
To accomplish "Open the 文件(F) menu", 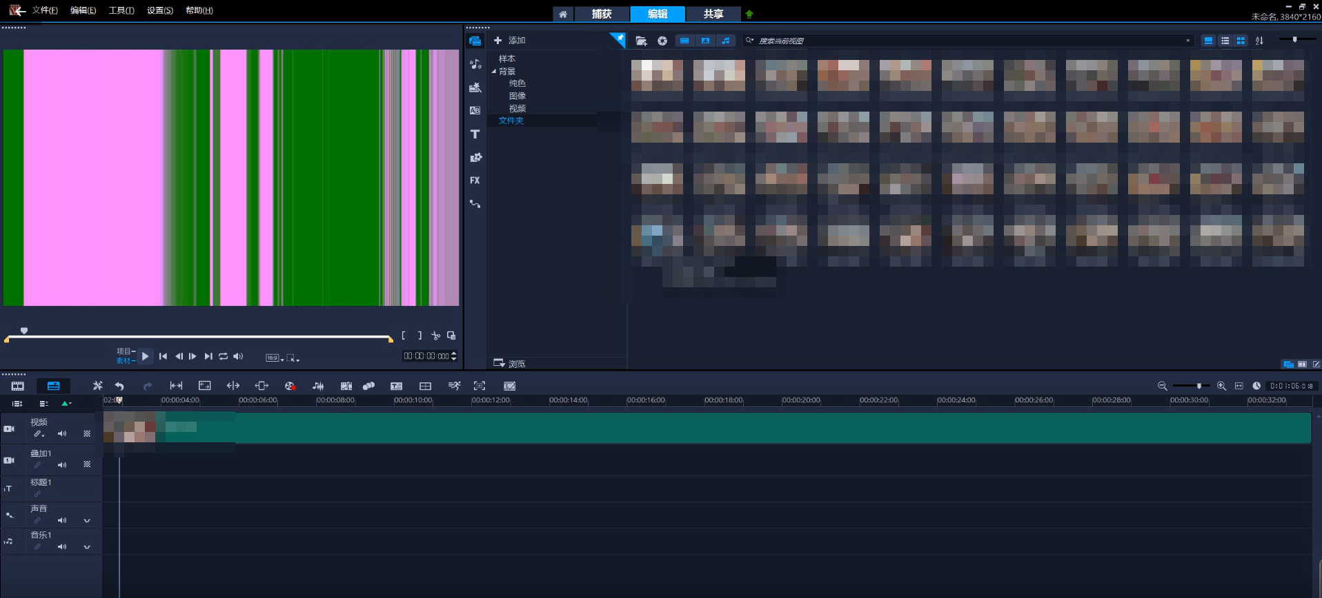I will click(x=45, y=10).
